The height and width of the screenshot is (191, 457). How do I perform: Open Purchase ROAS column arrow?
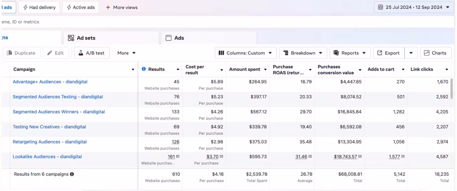point(310,69)
